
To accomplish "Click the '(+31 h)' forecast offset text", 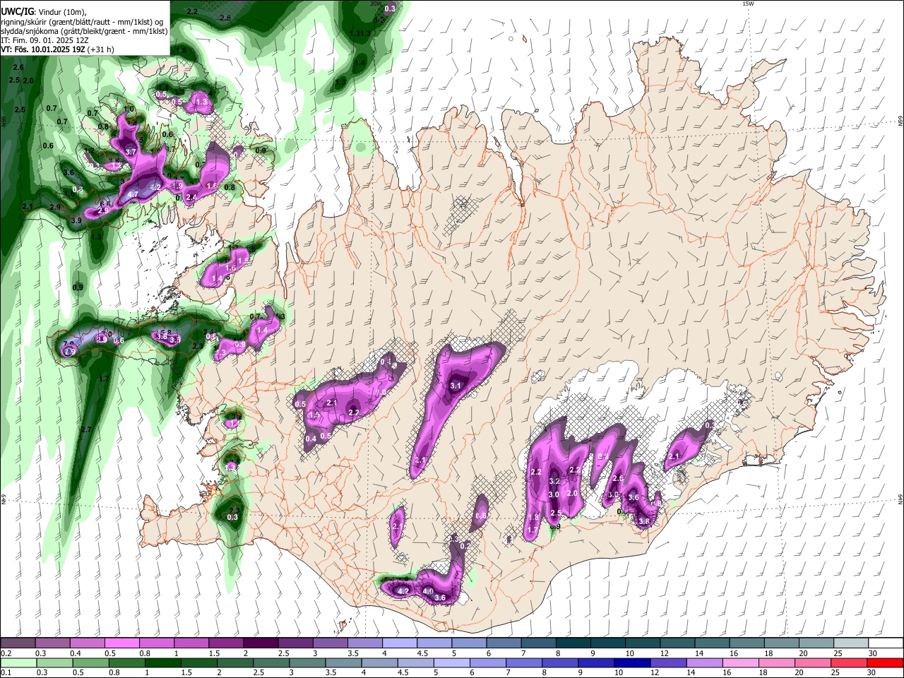I will coord(101,49).
